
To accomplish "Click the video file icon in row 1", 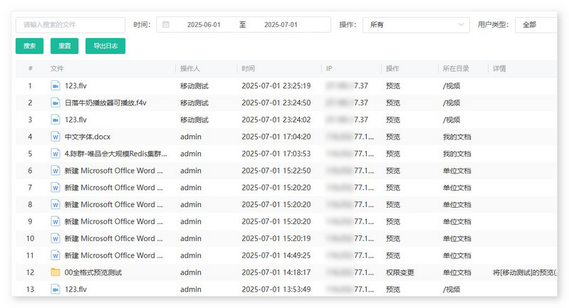I will tap(55, 86).
